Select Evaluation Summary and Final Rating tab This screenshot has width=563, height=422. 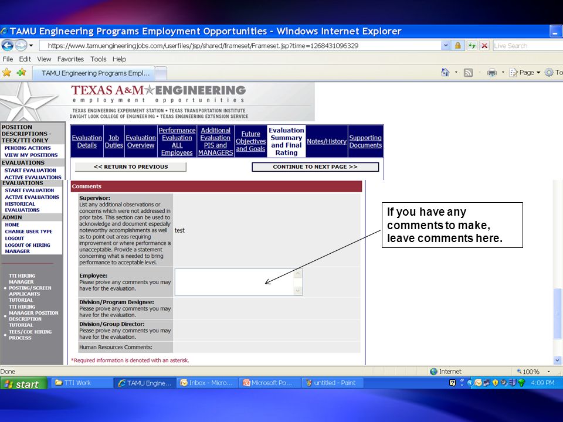coord(287,141)
